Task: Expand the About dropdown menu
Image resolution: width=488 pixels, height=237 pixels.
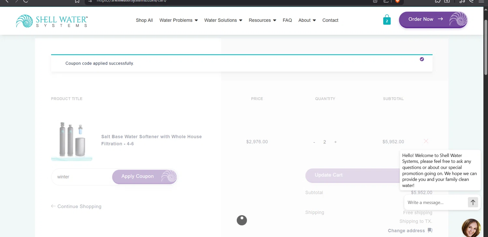Action: [x=307, y=20]
